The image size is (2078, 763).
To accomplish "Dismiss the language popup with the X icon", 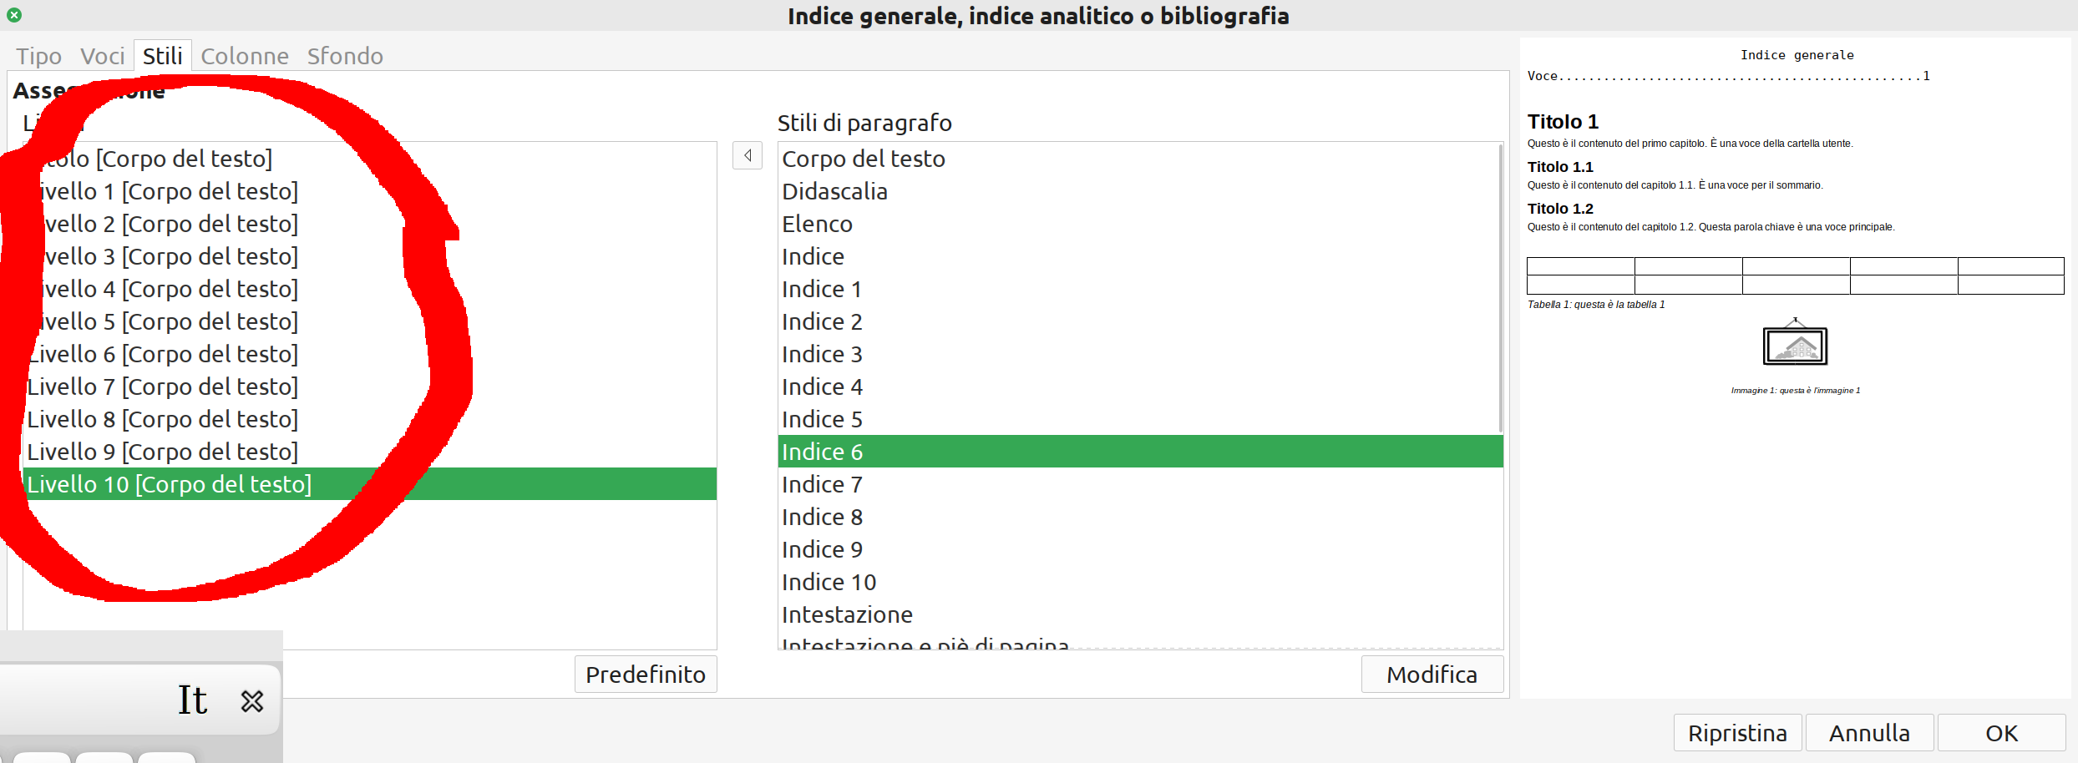I will click(x=251, y=700).
